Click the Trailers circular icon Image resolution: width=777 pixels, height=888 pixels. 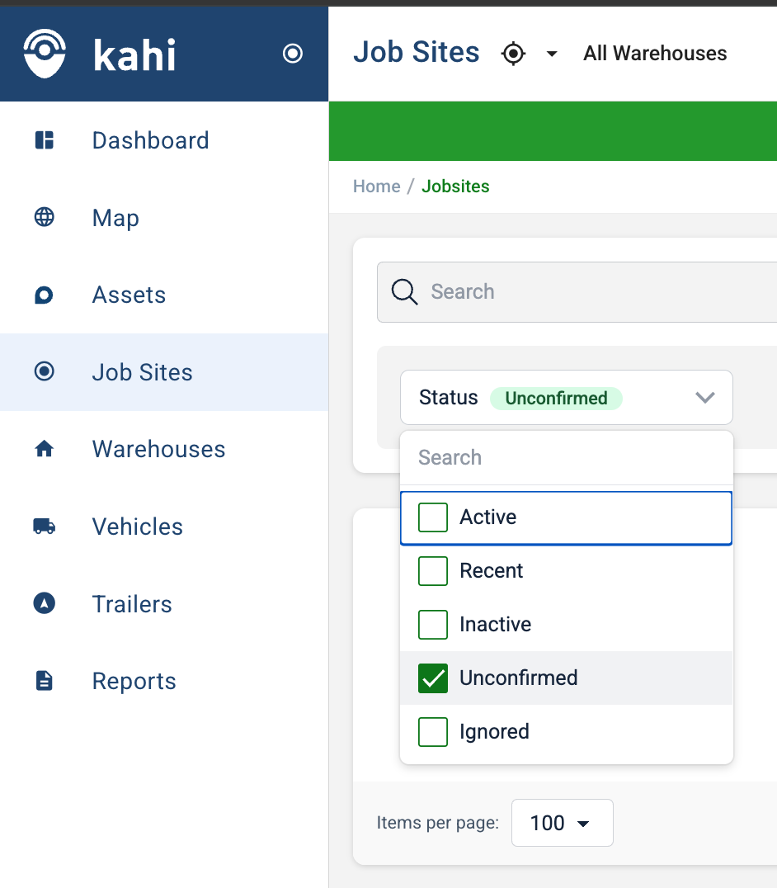[x=45, y=603]
